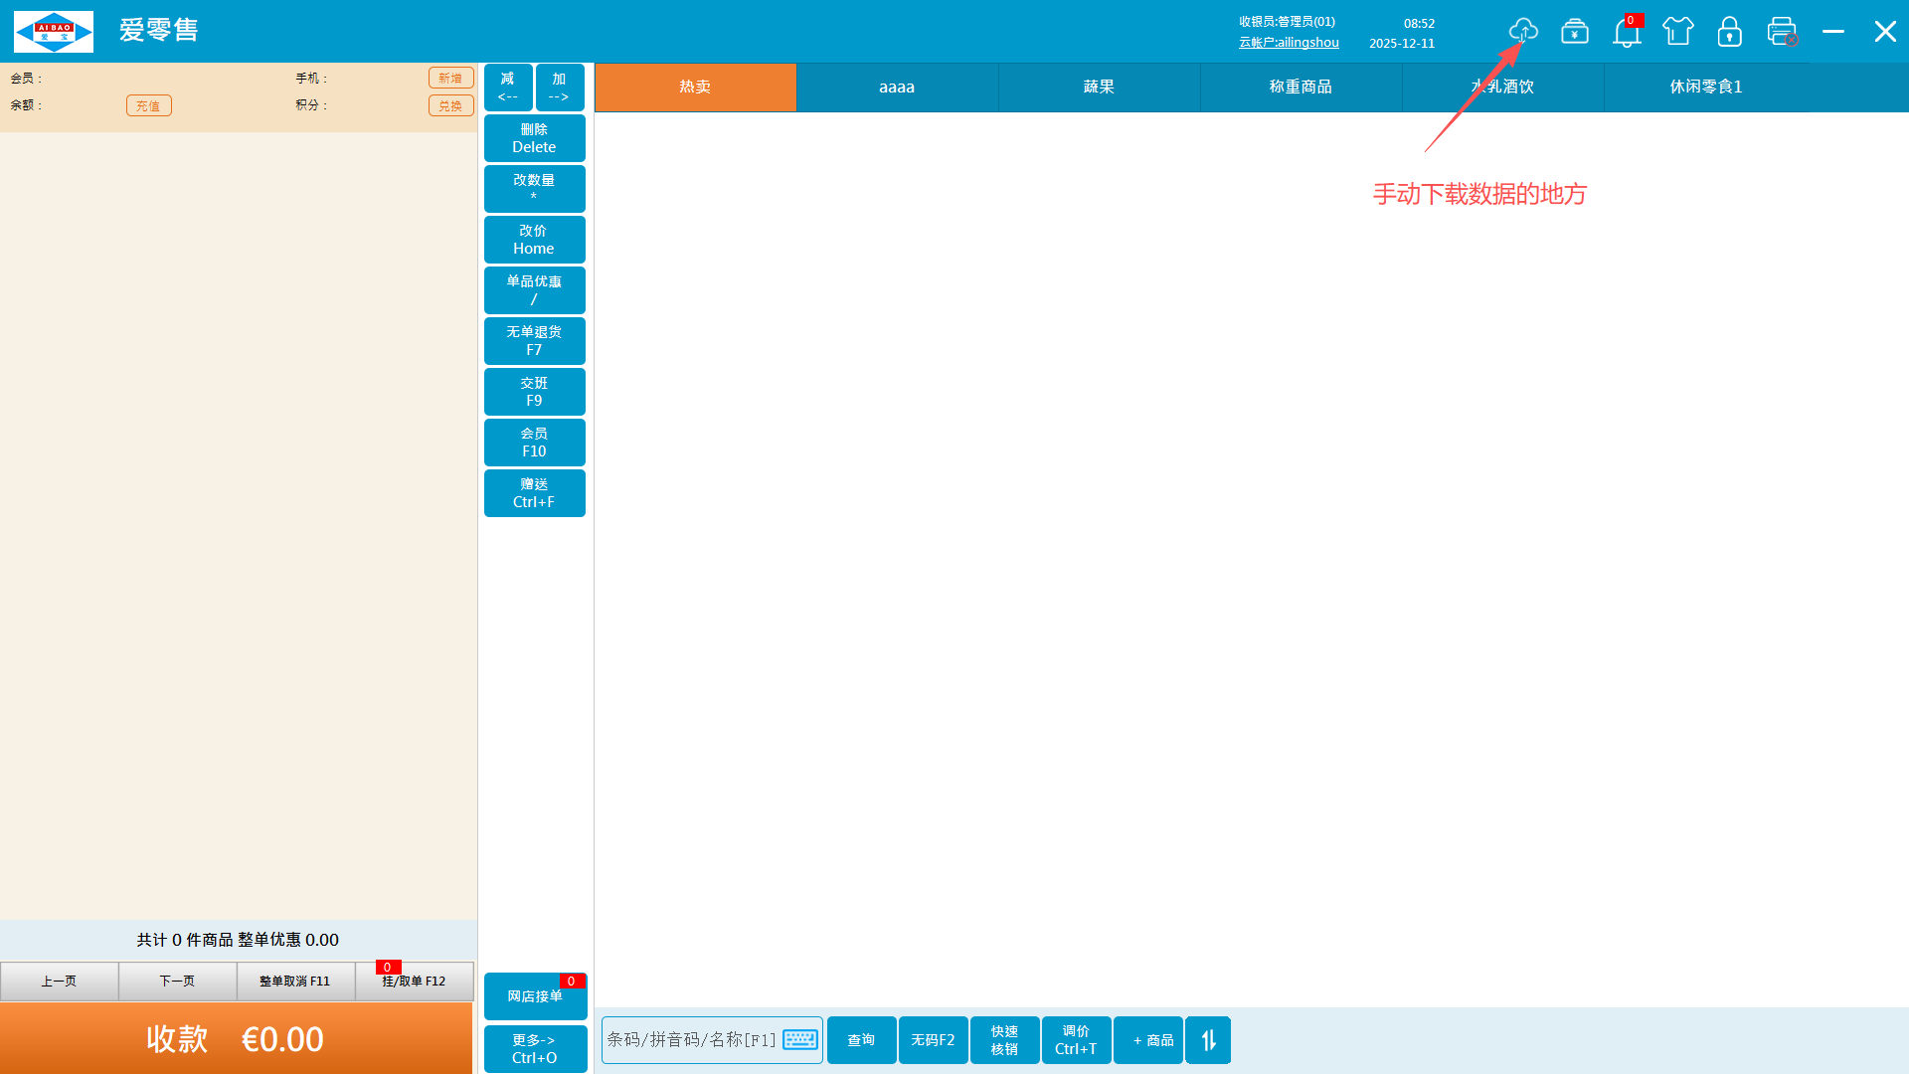Click the cloud download data icon
This screenshot has height=1074, width=1909.
[x=1522, y=32]
